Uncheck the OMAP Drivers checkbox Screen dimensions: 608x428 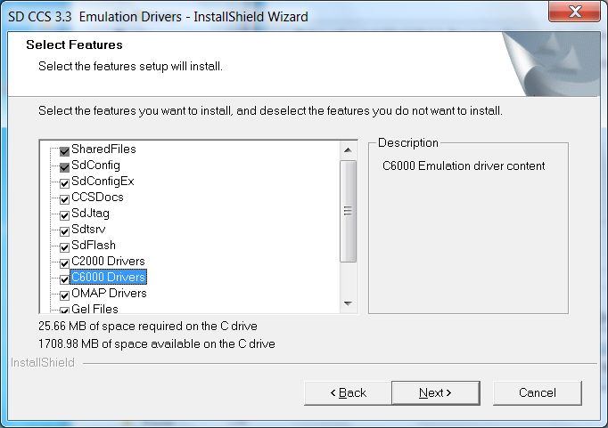click(x=64, y=295)
